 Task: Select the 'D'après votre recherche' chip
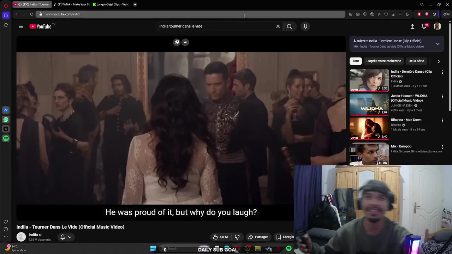point(383,61)
